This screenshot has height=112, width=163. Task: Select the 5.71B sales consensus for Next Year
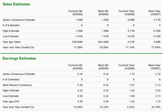pos(156,20)
